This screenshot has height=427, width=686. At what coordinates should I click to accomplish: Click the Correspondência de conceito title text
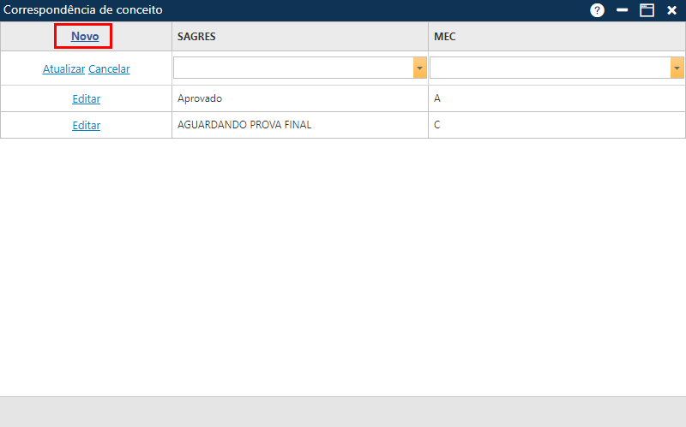pyautogui.click(x=83, y=10)
